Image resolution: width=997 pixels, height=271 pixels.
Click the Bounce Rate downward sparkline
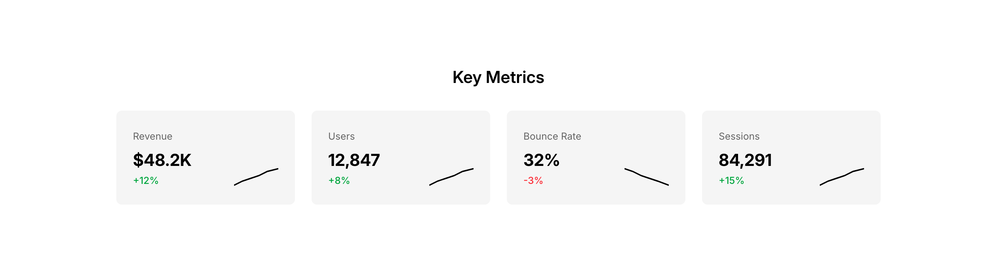[x=646, y=177]
